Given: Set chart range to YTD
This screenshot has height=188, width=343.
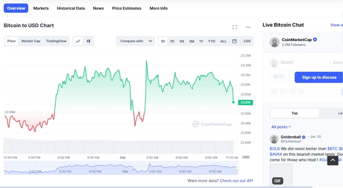Looking at the screenshot, I should pos(212,41).
